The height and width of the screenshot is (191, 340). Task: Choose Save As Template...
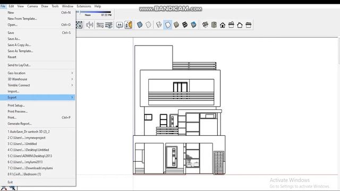[38, 51]
